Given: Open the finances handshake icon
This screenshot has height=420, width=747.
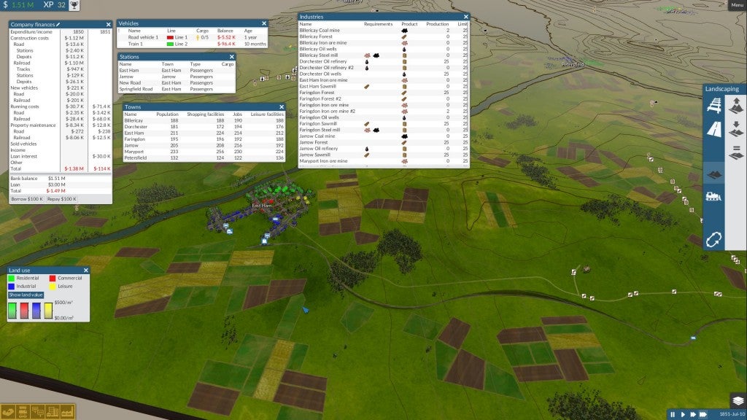Looking at the screenshot, I should pyautogui.click(x=9, y=412).
